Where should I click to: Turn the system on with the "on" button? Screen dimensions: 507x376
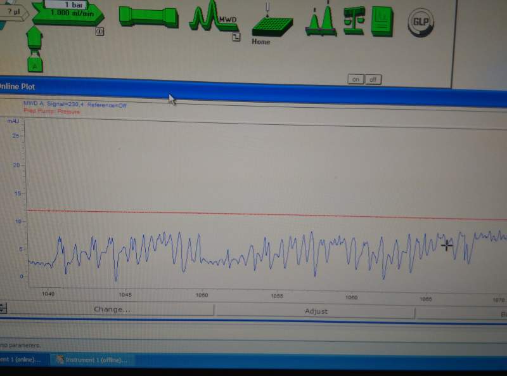(356, 79)
